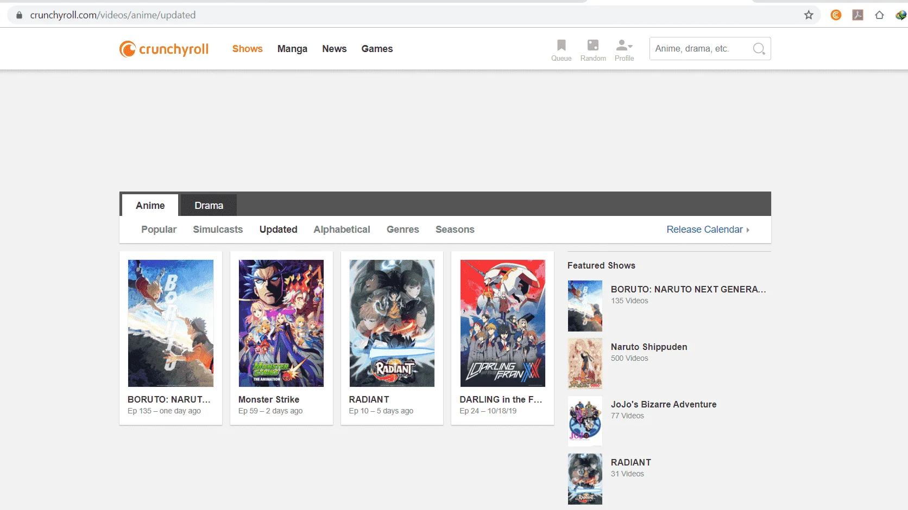This screenshot has width=908, height=510.
Task: Open the RADIANT link with 31 Videos
Action: coord(631,462)
